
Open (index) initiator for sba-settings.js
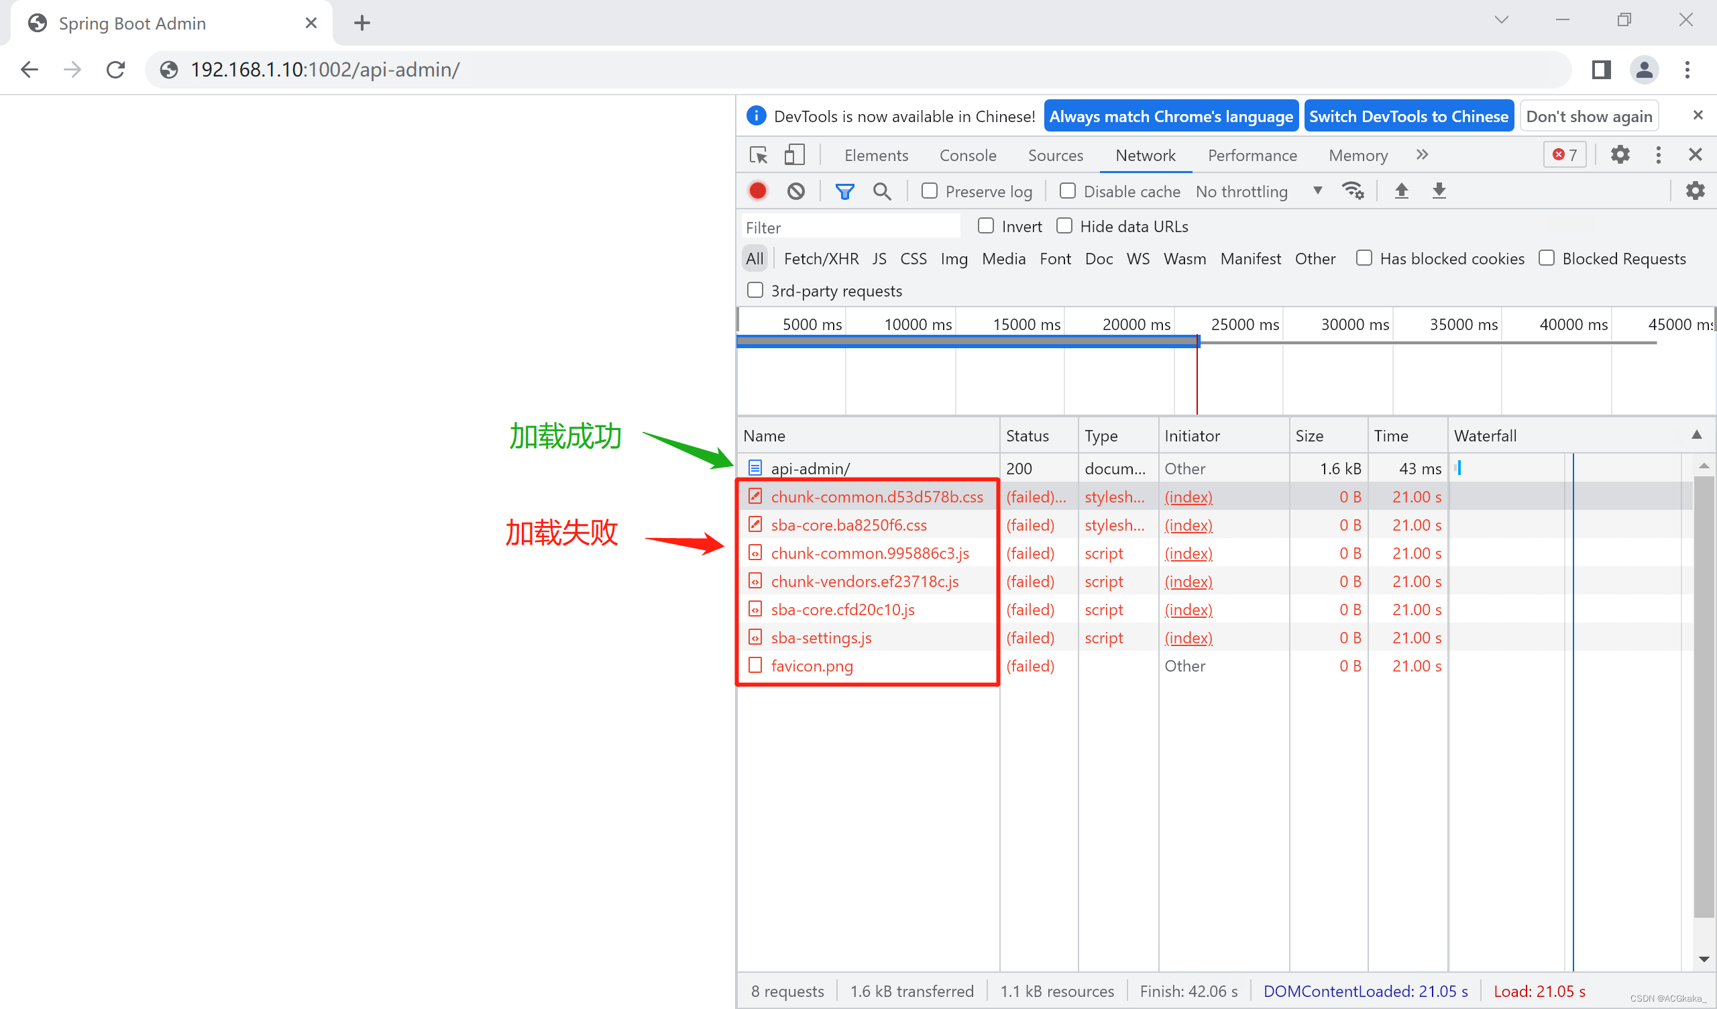(1188, 637)
